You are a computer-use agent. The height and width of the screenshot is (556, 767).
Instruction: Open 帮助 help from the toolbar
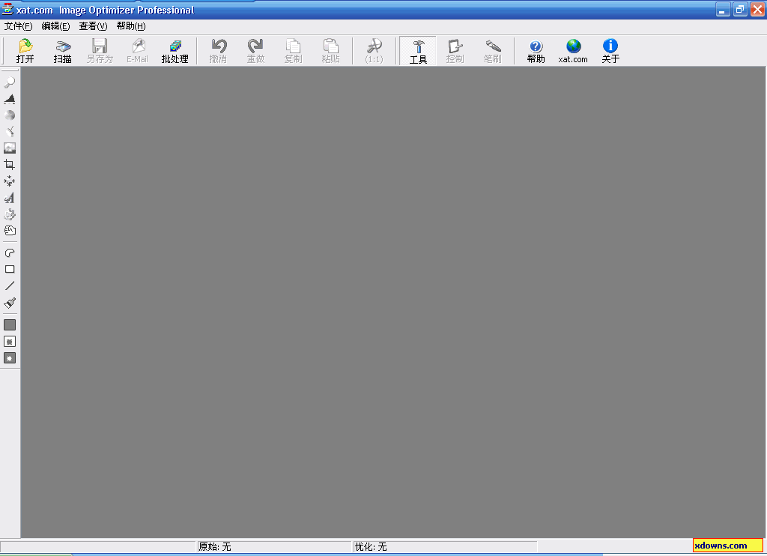point(536,51)
